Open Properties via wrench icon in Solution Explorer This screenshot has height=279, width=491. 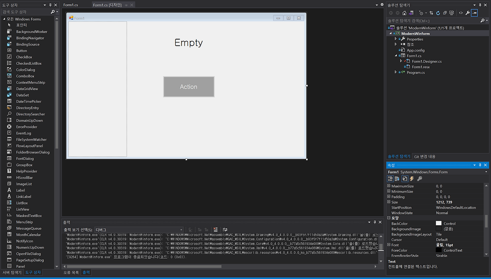click(x=468, y=13)
